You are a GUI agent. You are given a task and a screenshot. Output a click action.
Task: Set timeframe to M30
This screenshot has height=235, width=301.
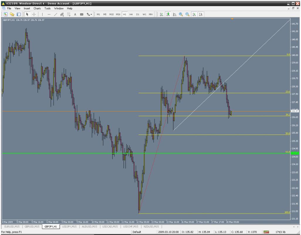click(x=118, y=14)
